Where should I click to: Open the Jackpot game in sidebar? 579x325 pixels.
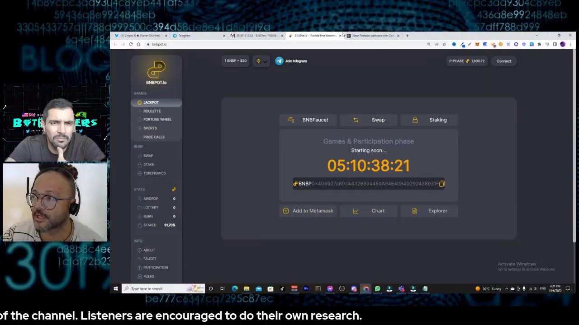tap(156, 102)
